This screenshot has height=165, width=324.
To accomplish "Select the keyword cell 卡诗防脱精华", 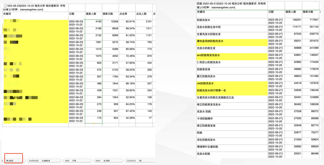I will 232,120.
